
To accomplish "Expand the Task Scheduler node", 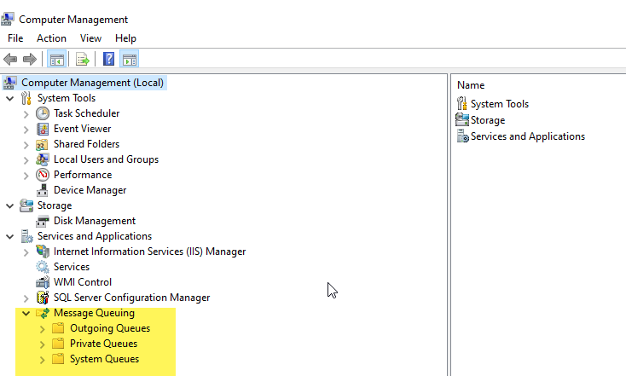I will pos(26,114).
